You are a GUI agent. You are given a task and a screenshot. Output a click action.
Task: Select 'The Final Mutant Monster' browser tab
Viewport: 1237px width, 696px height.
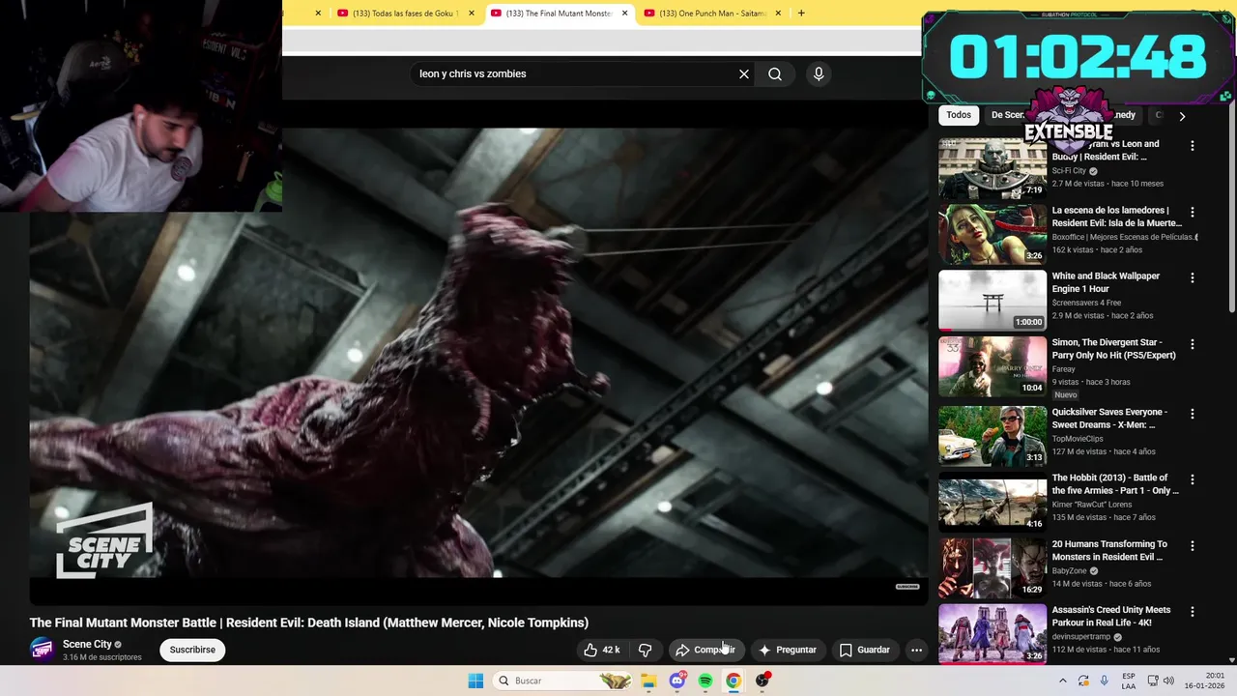(559, 14)
